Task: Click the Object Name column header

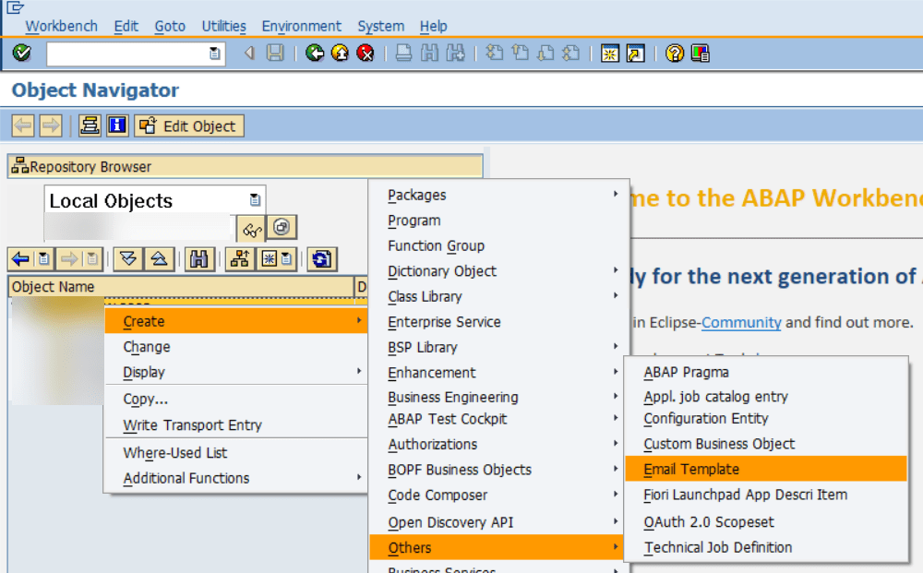Action: click(x=181, y=286)
